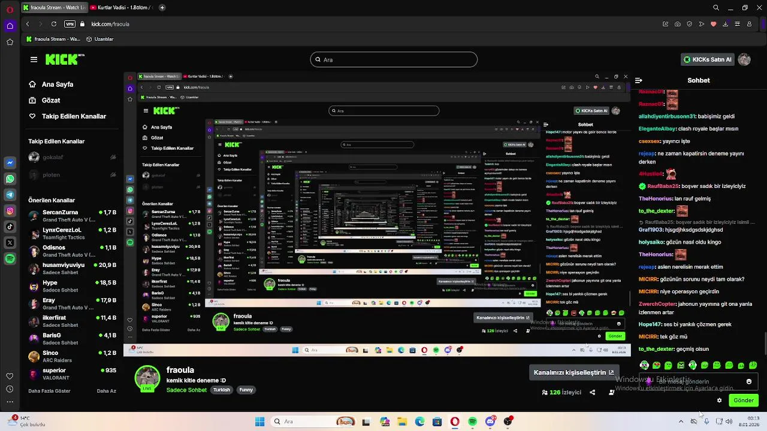The height and width of the screenshot is (431, 767).
Task: Open superior VALORANT channel
Action: pos(72,374)
